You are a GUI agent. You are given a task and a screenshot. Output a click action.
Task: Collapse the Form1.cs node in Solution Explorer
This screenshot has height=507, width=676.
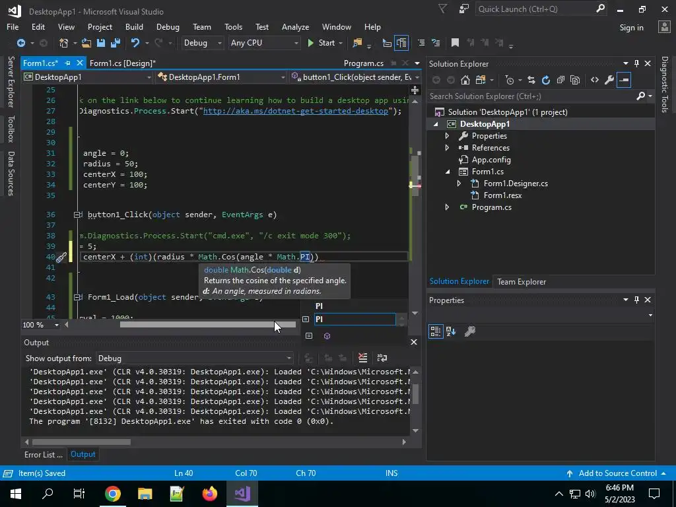447,172
